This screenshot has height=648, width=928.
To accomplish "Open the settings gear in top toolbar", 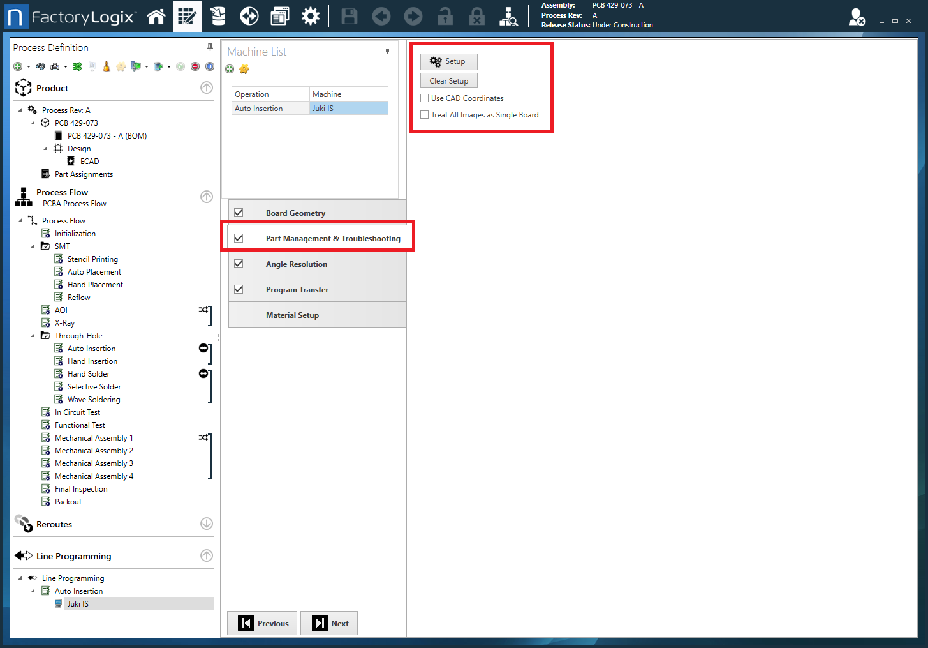I will click(x=311, y=16).
